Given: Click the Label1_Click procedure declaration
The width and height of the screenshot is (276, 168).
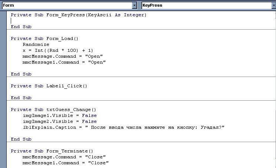Looking at the screenshot, I should tap(49, 86).
